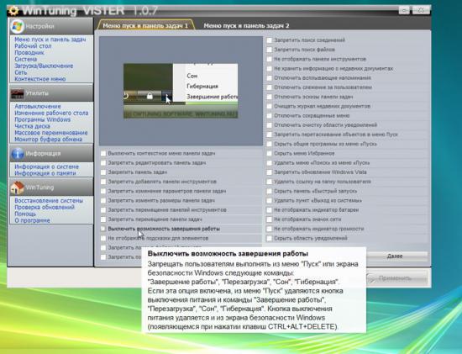Check Запретить изменение параметров панели задач

coord(103,191)
